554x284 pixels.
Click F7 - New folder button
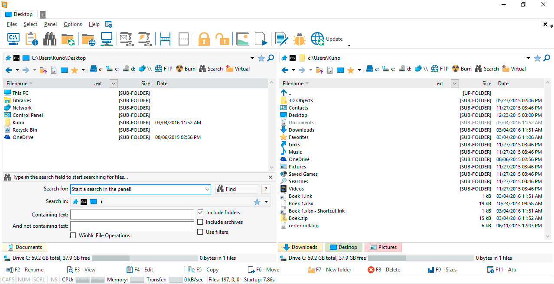329,270
